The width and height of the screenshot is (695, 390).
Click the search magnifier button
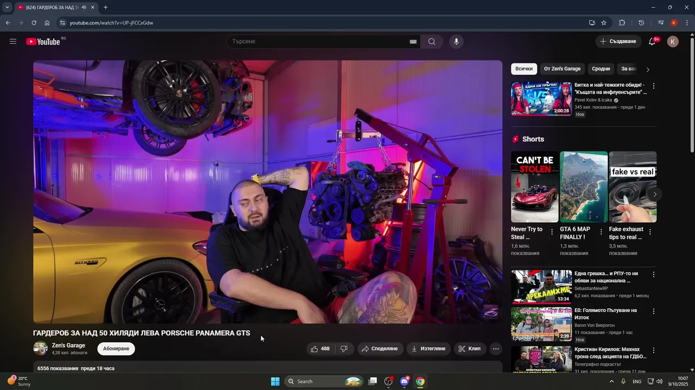pos(432,42)
